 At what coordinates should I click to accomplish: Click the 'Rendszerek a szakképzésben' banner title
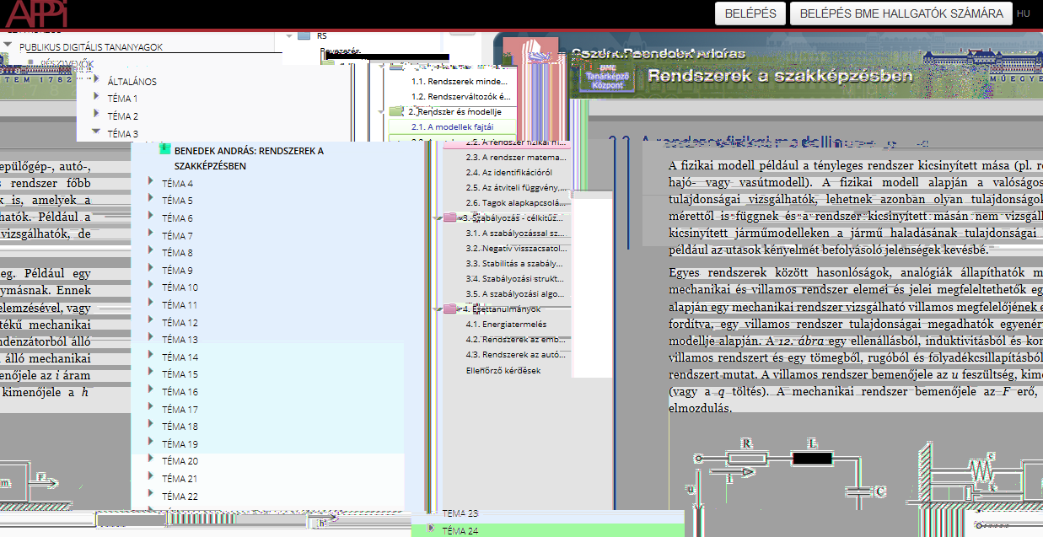[x=780, y=75]
